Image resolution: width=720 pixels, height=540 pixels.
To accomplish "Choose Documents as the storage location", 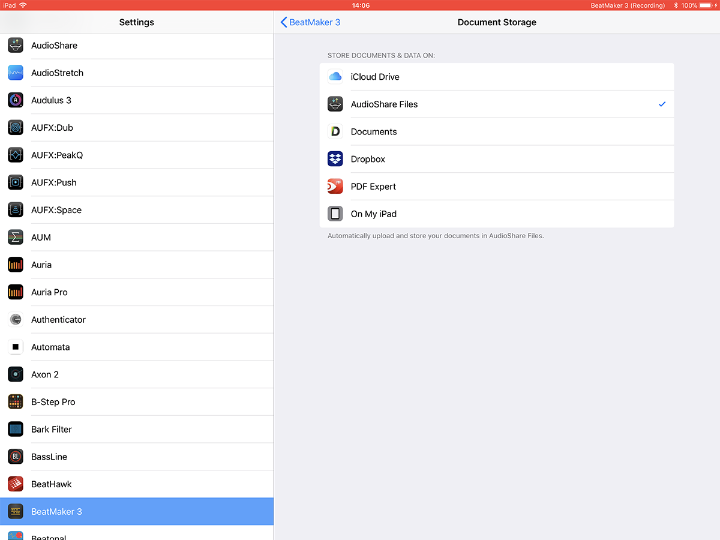I will tap(497, 131).
